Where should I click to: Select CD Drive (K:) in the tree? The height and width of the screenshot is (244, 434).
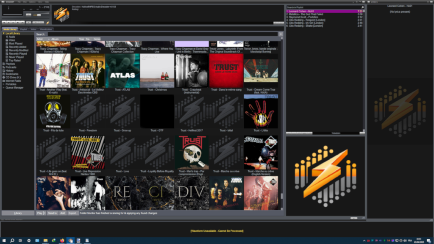coord(13,78)
